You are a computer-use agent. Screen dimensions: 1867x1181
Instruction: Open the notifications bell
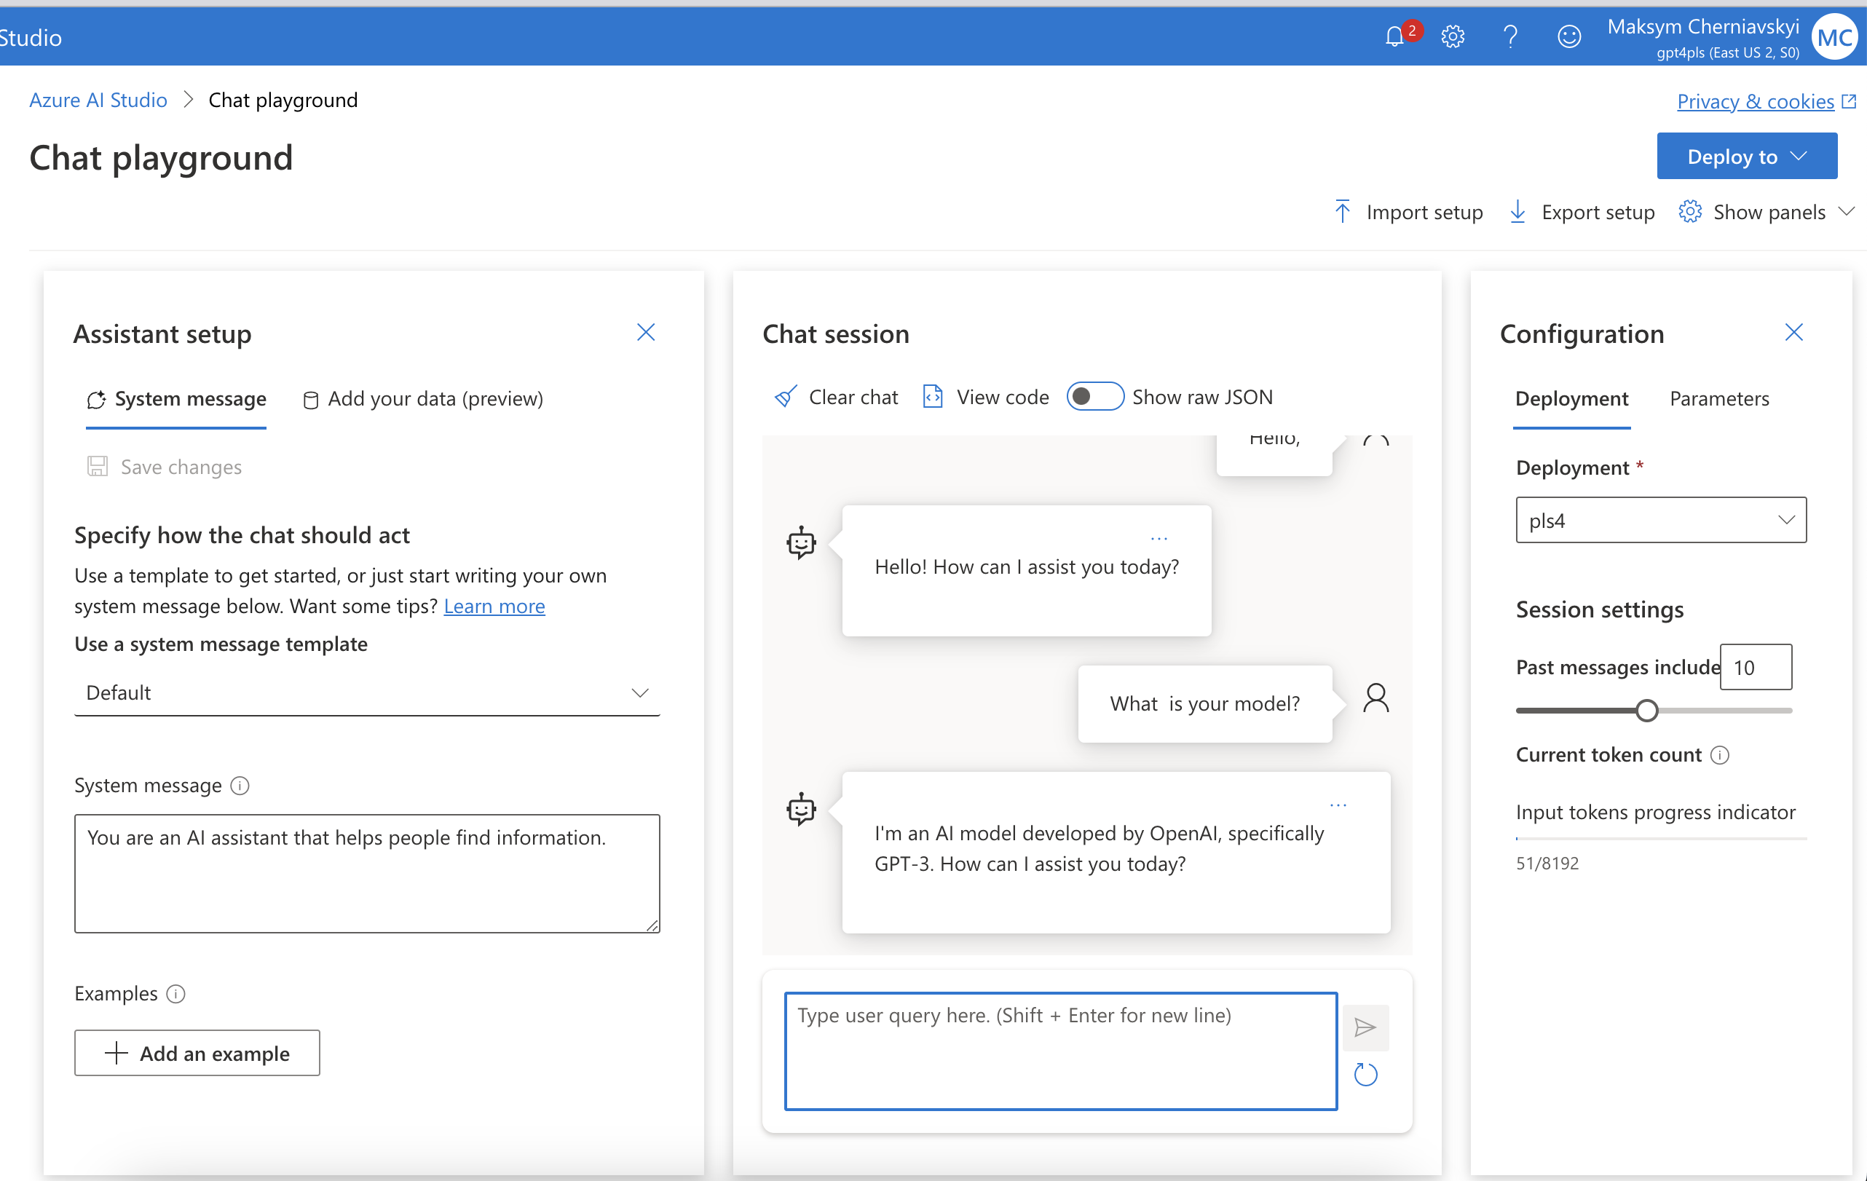[x=1396, y=34]
